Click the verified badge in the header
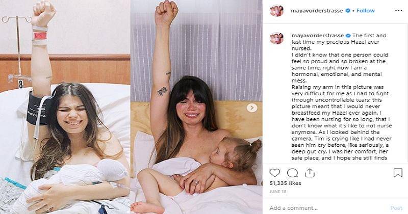The height and width of the screenshot is (214, 408). click(347, 11)
